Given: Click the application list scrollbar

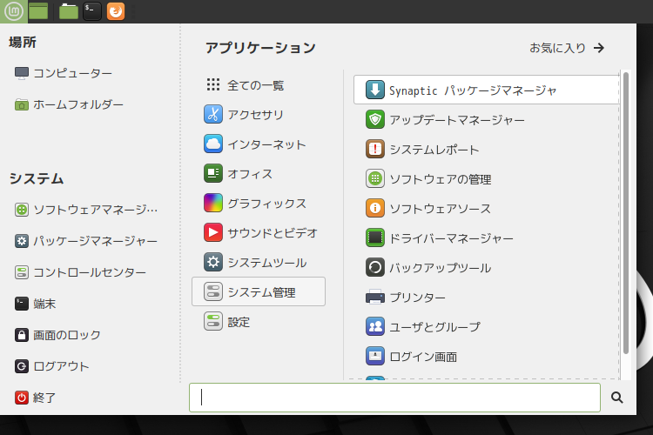Looking at the screenshot, I should click(625, 213).
